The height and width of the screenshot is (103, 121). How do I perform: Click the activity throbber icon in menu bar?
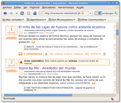point(117,7)
